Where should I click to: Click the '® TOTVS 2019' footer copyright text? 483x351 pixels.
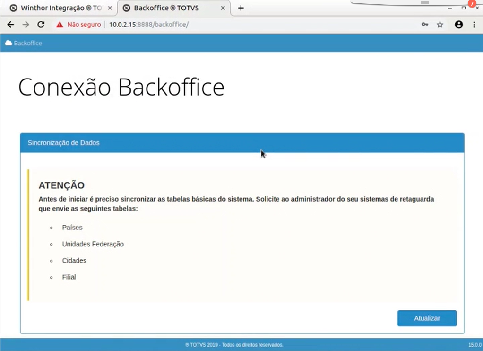click(234, 345)
